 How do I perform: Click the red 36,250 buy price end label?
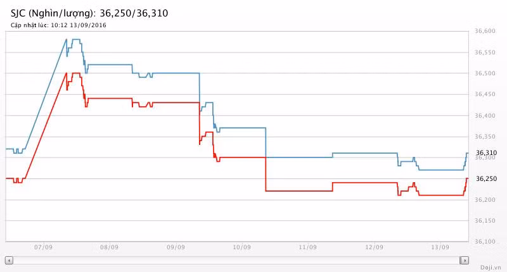[486, 179]
